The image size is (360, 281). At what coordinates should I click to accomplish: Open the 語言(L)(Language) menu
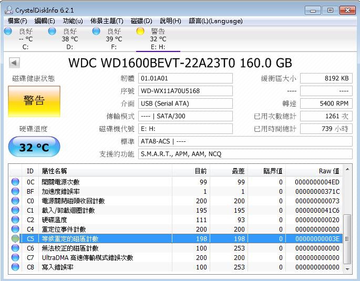click(215, 21)
